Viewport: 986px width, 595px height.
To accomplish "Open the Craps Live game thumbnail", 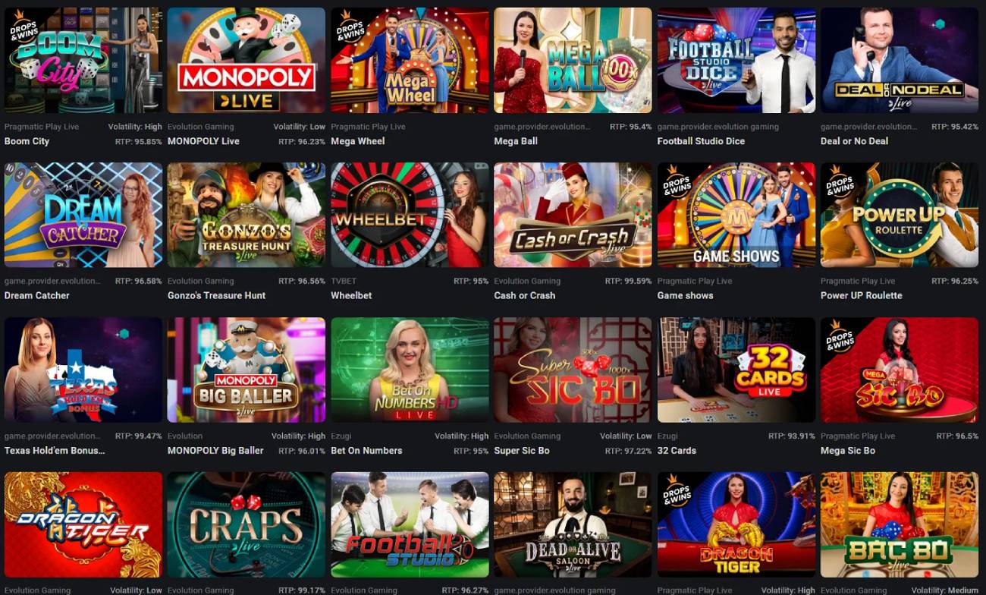I will (x=246, y=524).
